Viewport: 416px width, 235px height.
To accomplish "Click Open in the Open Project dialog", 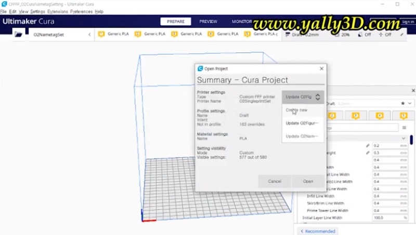I will (308, 181).
